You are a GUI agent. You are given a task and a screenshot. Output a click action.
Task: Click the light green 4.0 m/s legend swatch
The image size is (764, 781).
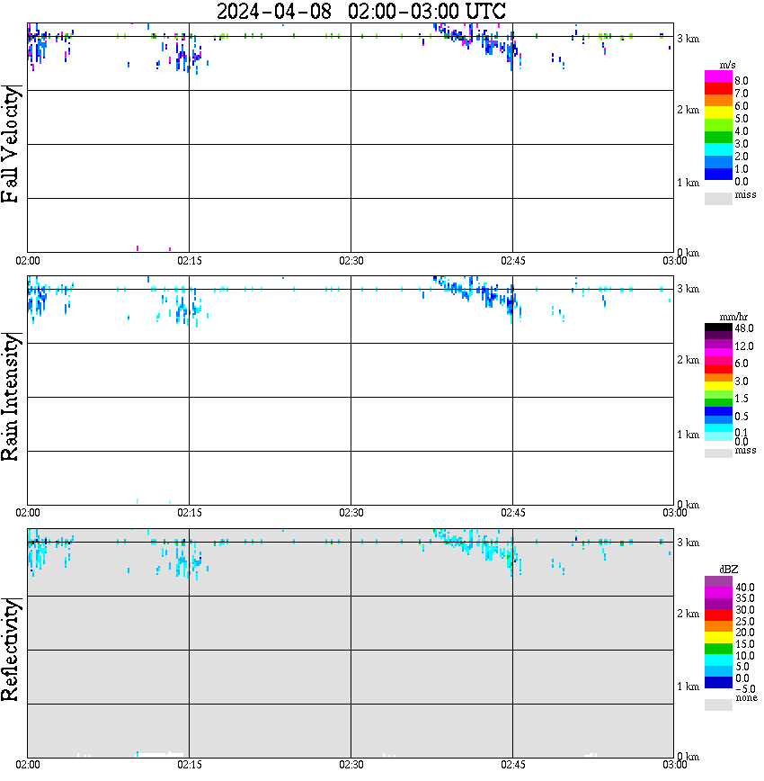(718, 125)
